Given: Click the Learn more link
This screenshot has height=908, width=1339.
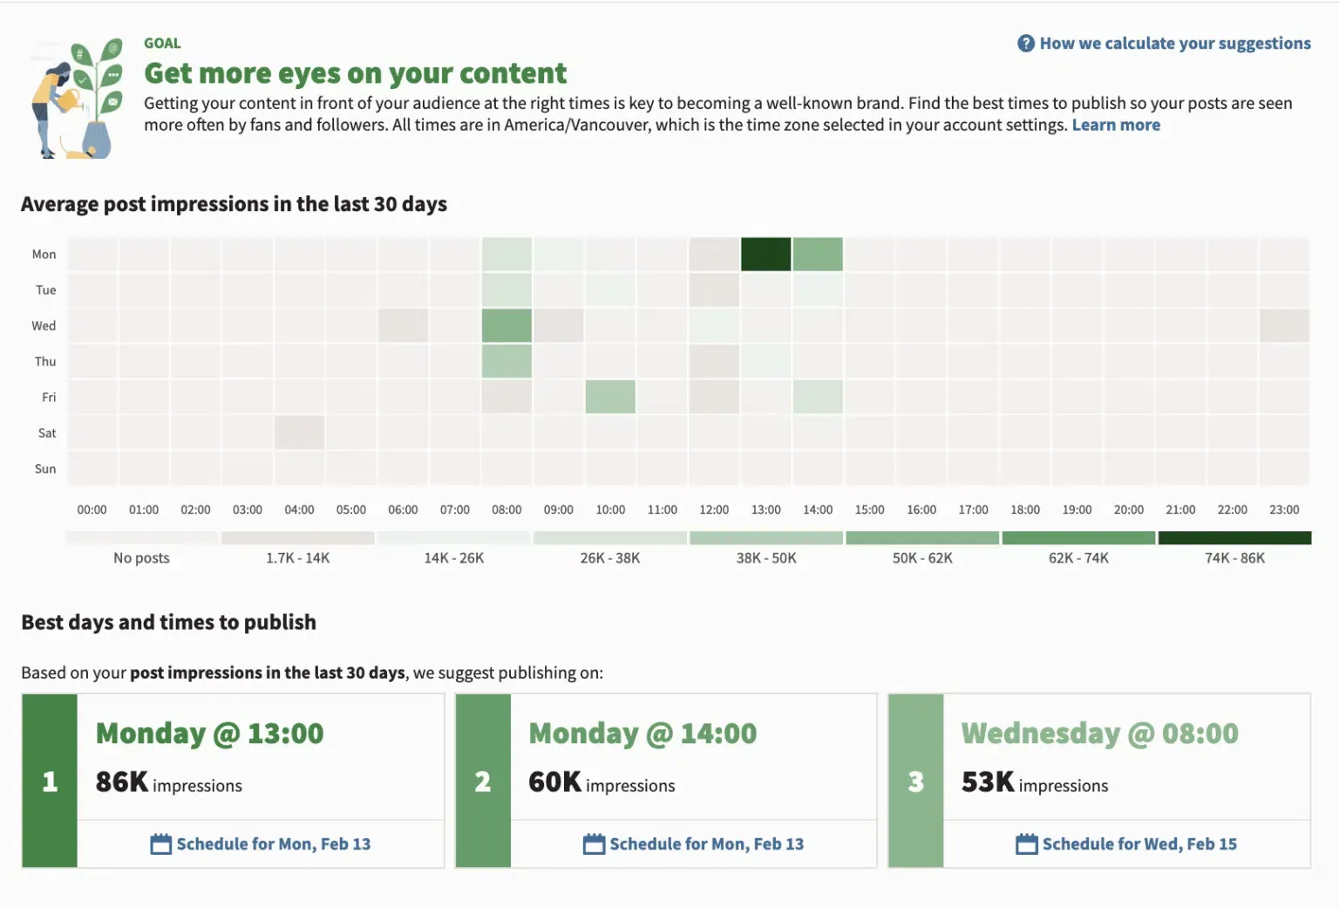Looking at the screenshot, I should (x=1116, y=125).
